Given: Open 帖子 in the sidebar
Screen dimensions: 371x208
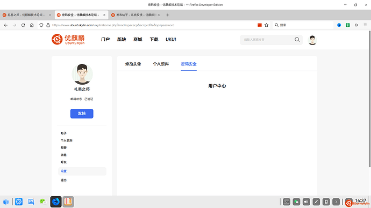Looking at the screenshot, I should tap(63, 133).
